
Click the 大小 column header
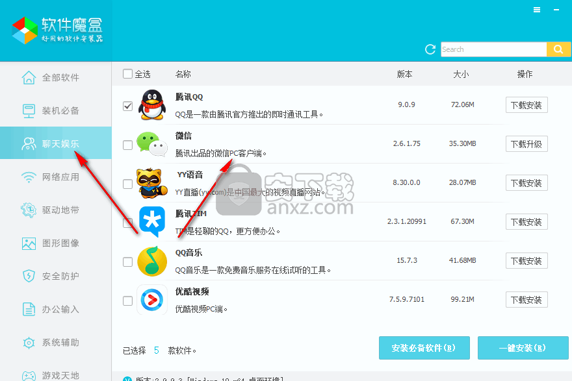461,74
